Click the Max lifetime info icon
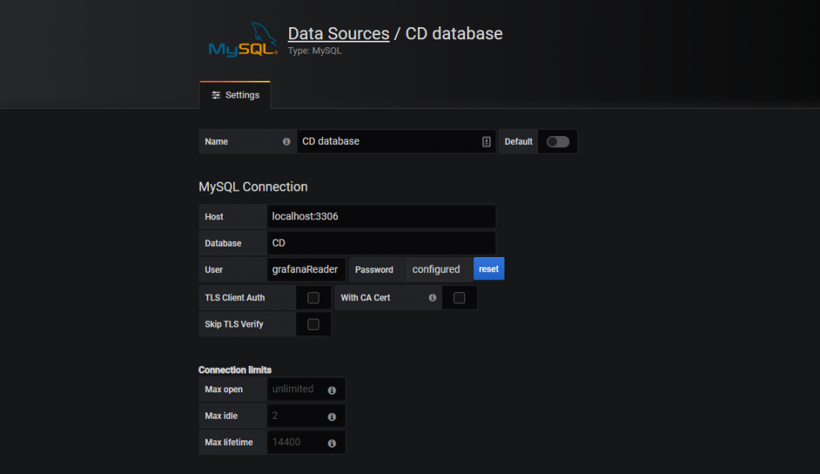This screenshot has height=474, width=820. 332,443
